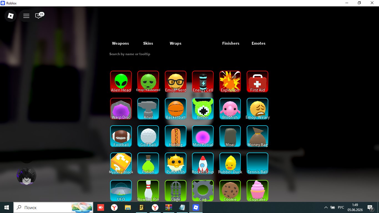Pick the UFO item
Image resolution: width=379 pixels, height=213 pixels.
click(x=121, y=191)
